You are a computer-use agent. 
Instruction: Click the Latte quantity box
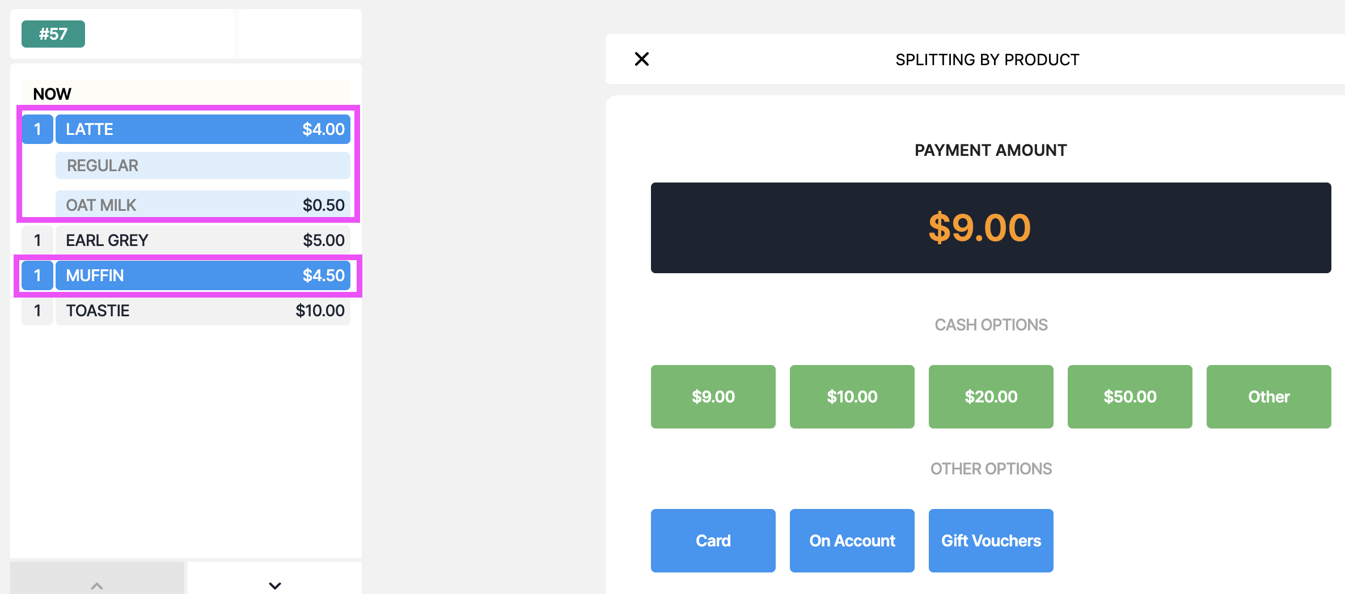37,129
